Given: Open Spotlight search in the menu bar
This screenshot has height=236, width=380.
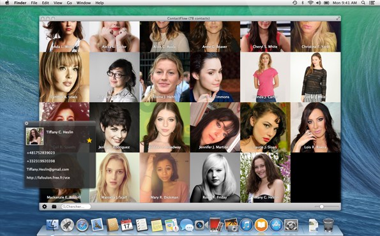Looking at the screenshot, I should (x=363, y=3).
